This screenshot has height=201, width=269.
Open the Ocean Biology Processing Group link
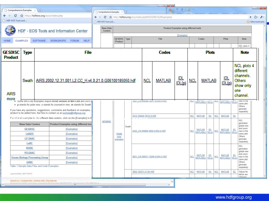coord(30,157)
